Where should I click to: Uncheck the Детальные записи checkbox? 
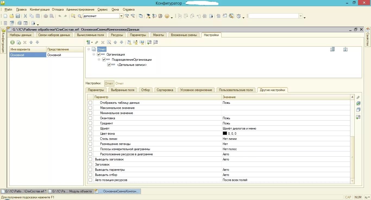pyautogui.click(x=109, y=65)
